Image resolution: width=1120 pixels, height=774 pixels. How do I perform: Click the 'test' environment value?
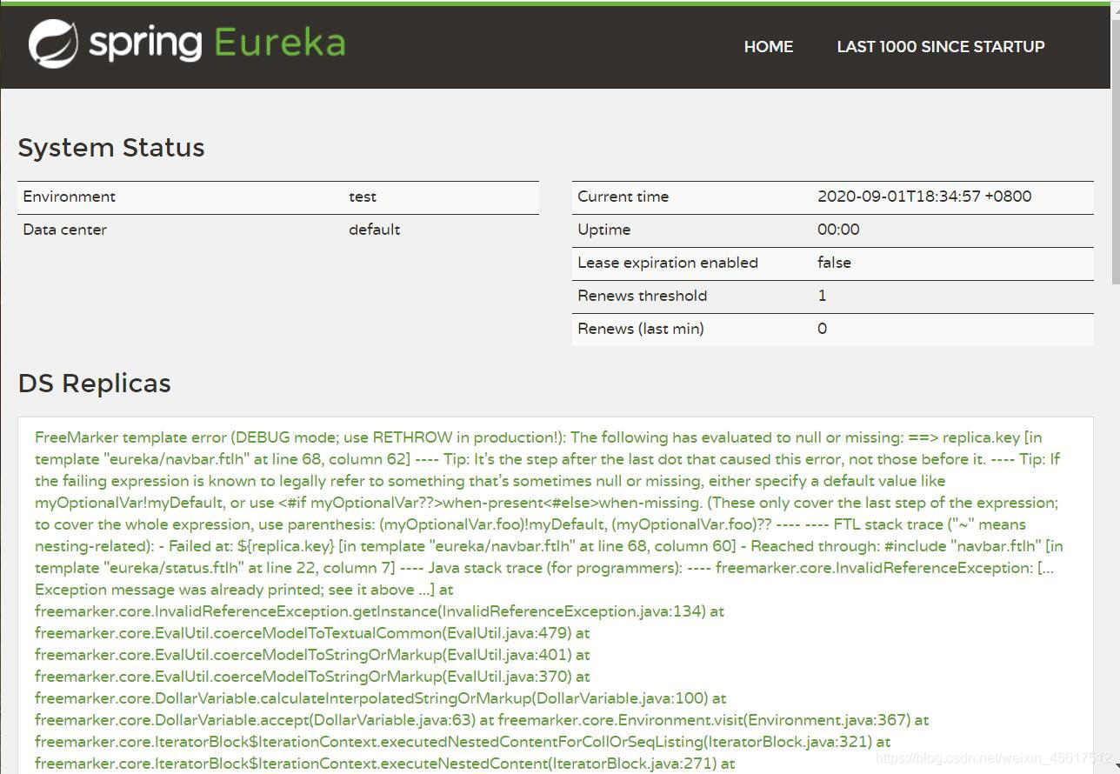tap(363, 197)
